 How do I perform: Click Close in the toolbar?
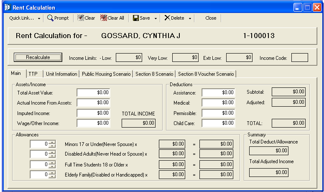click(x=211, y=18)
